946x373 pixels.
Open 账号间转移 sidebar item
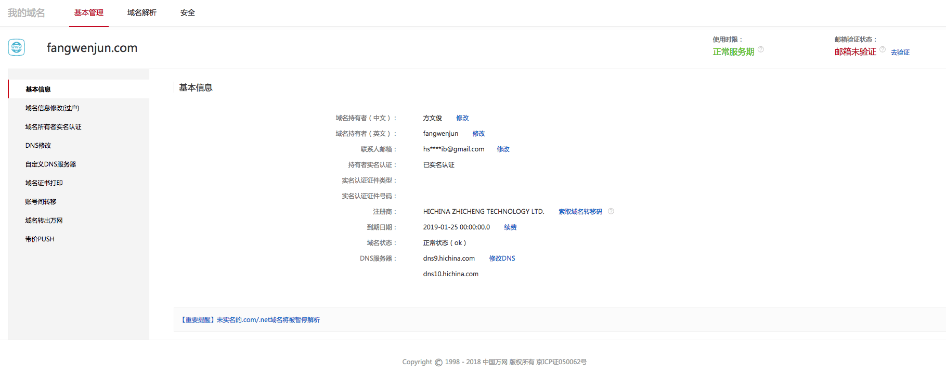(41, 202)
